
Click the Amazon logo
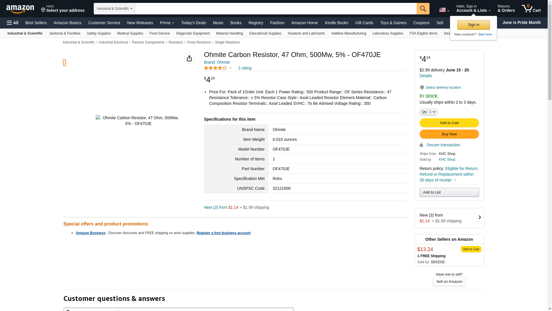tap(20, 9)
